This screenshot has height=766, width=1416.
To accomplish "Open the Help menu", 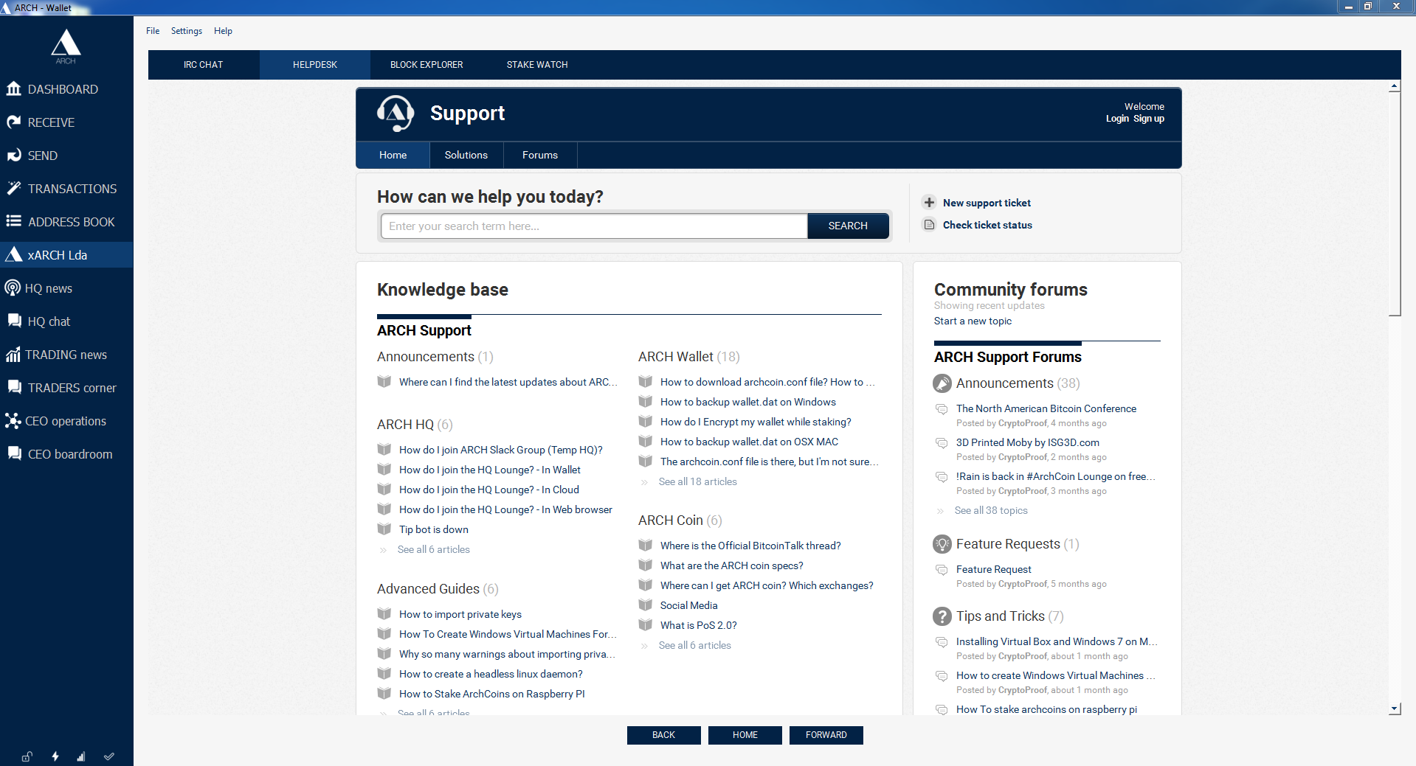I will click(223, 31).
